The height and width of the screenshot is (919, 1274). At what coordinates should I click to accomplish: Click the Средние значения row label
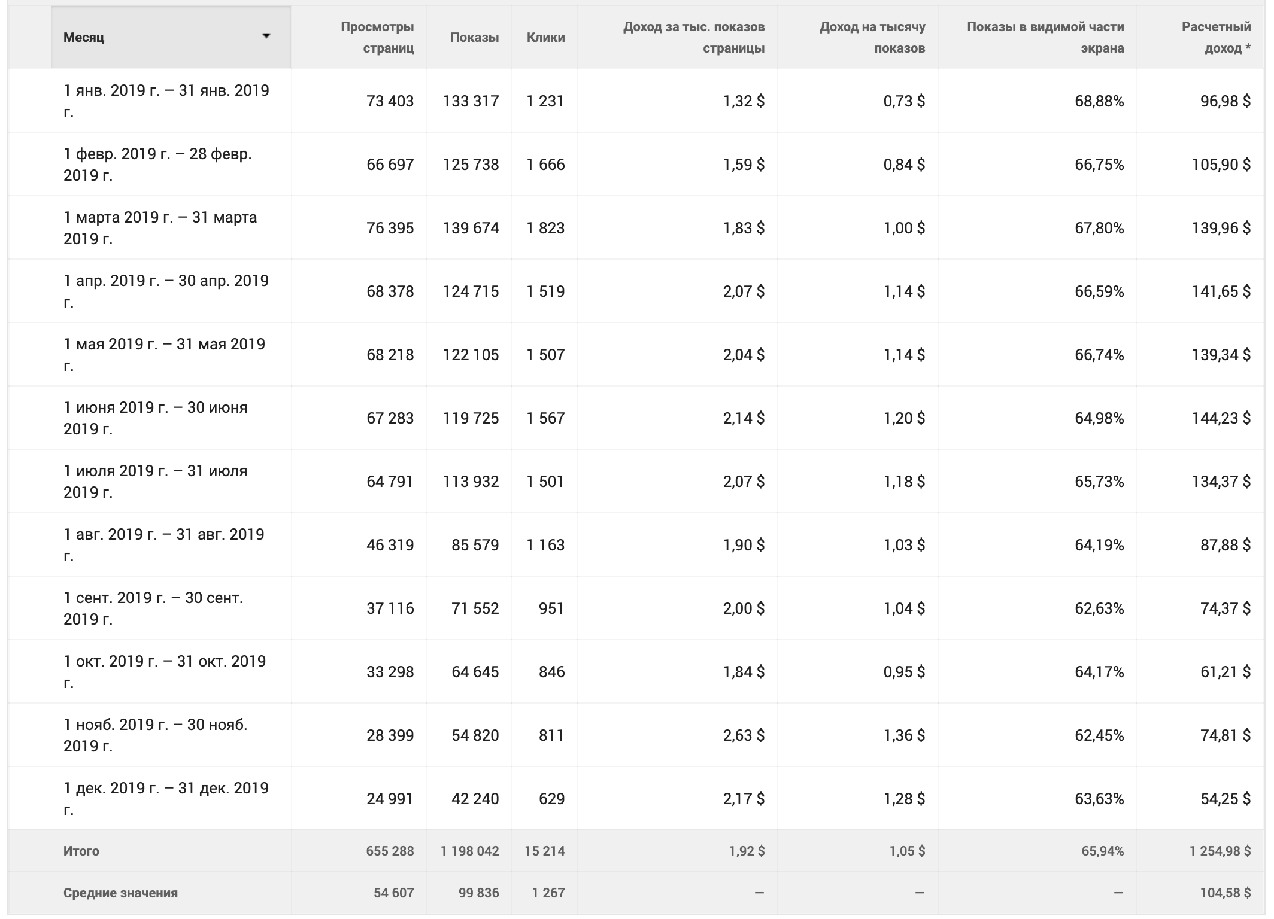point(120,893)
